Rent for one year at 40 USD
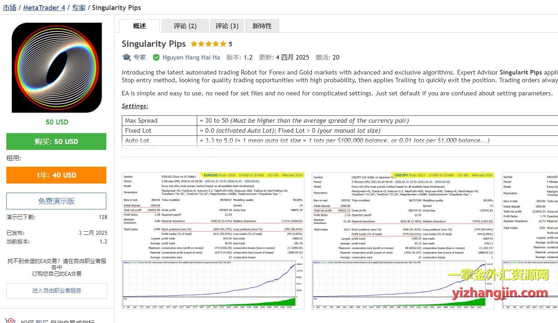Image resolution: width=558 pixels, height=323 pixels. [x=56, y=175]
